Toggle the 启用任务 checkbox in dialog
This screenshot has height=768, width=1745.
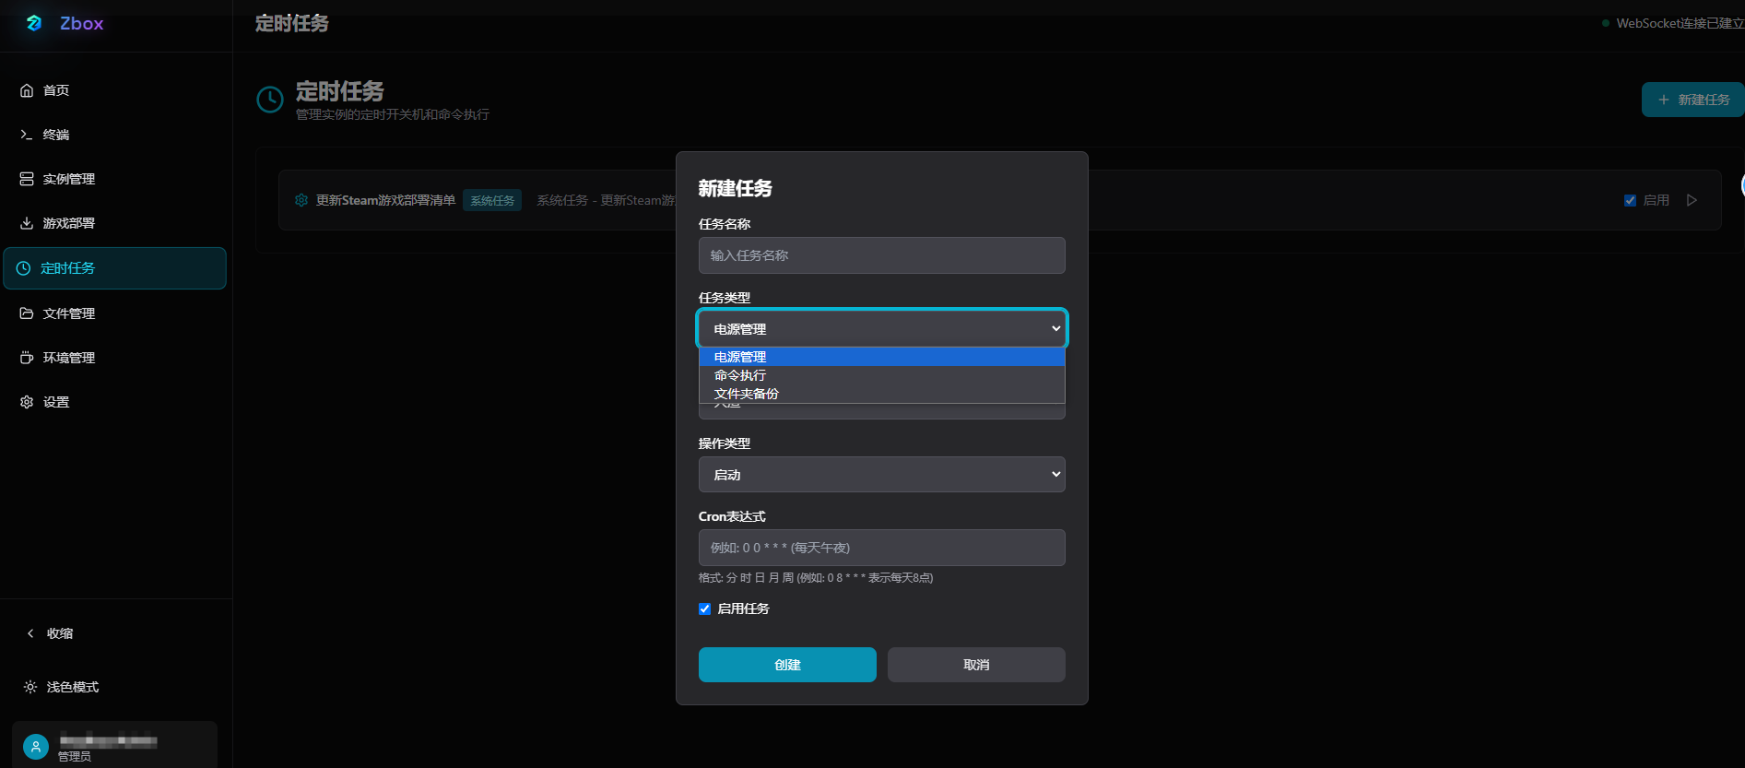pos(705,608)
